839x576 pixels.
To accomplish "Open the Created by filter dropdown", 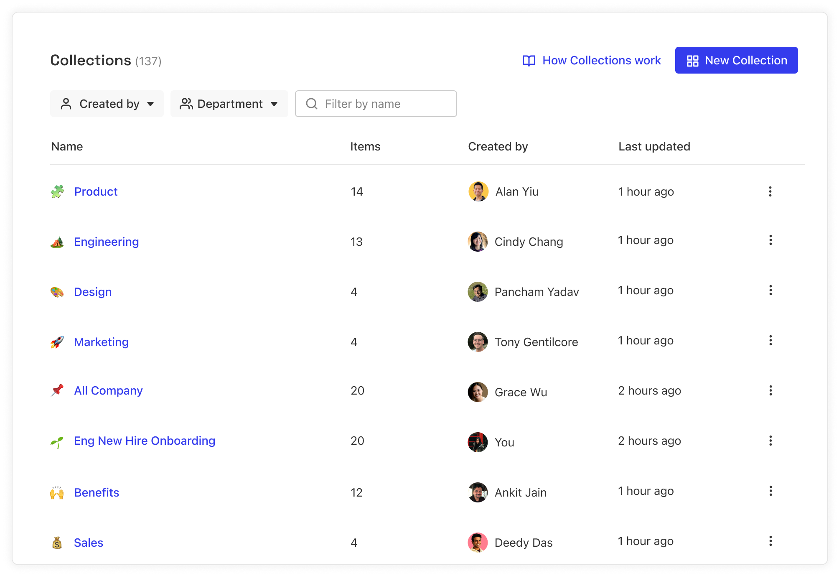I will tap(107, 104).
